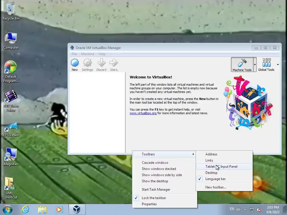The image size is (287, 215).
Task: Click the Discard toolbar icon
Action: (101, 65)
